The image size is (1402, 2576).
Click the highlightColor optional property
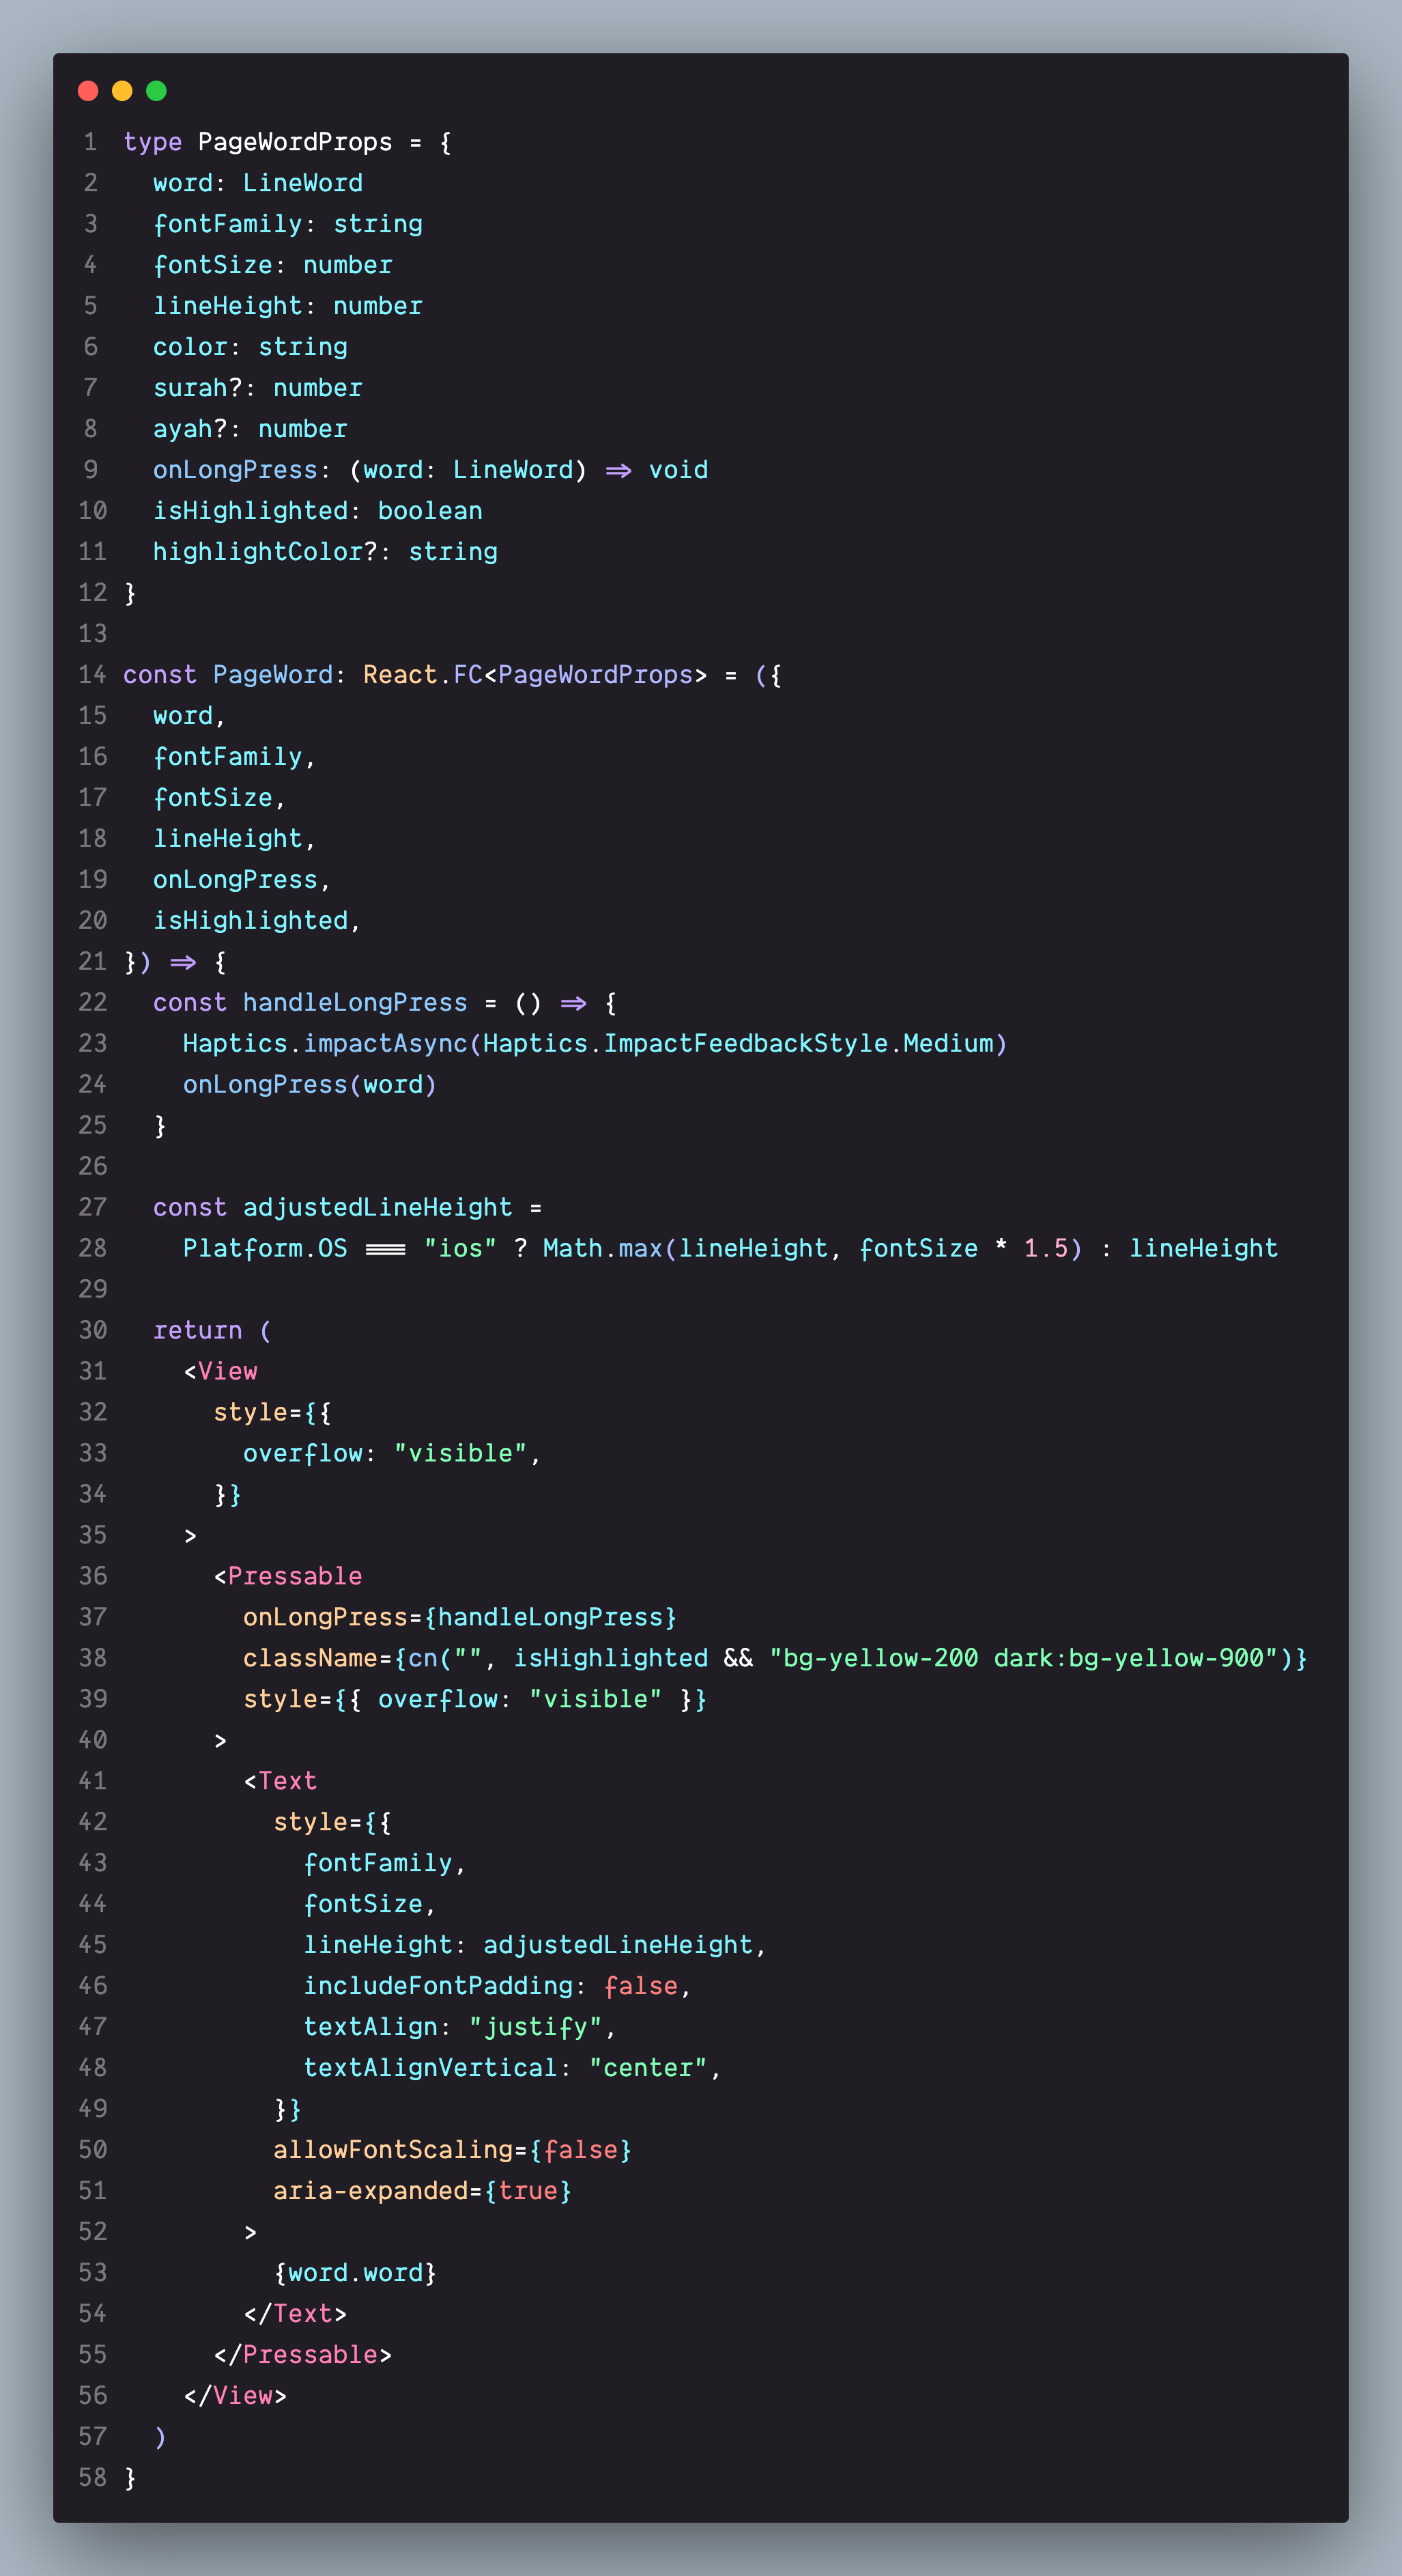(x=263, y=552)
